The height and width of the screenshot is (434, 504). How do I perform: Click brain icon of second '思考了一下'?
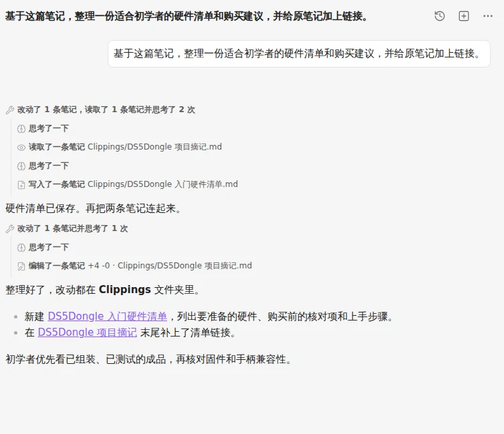(x=21, y=166)
